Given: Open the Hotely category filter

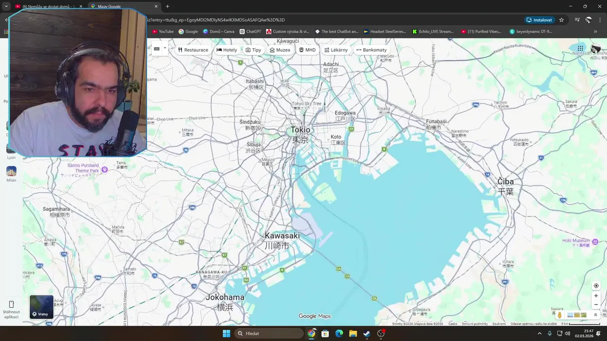Looking at the screenshot, I should click(227, 50).
